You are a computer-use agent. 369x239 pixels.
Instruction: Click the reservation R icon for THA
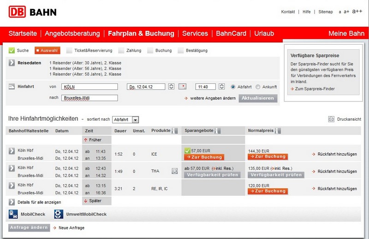(175, 171)
